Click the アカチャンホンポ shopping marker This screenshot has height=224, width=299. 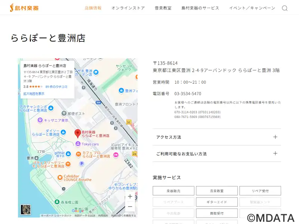coord(51,108)
